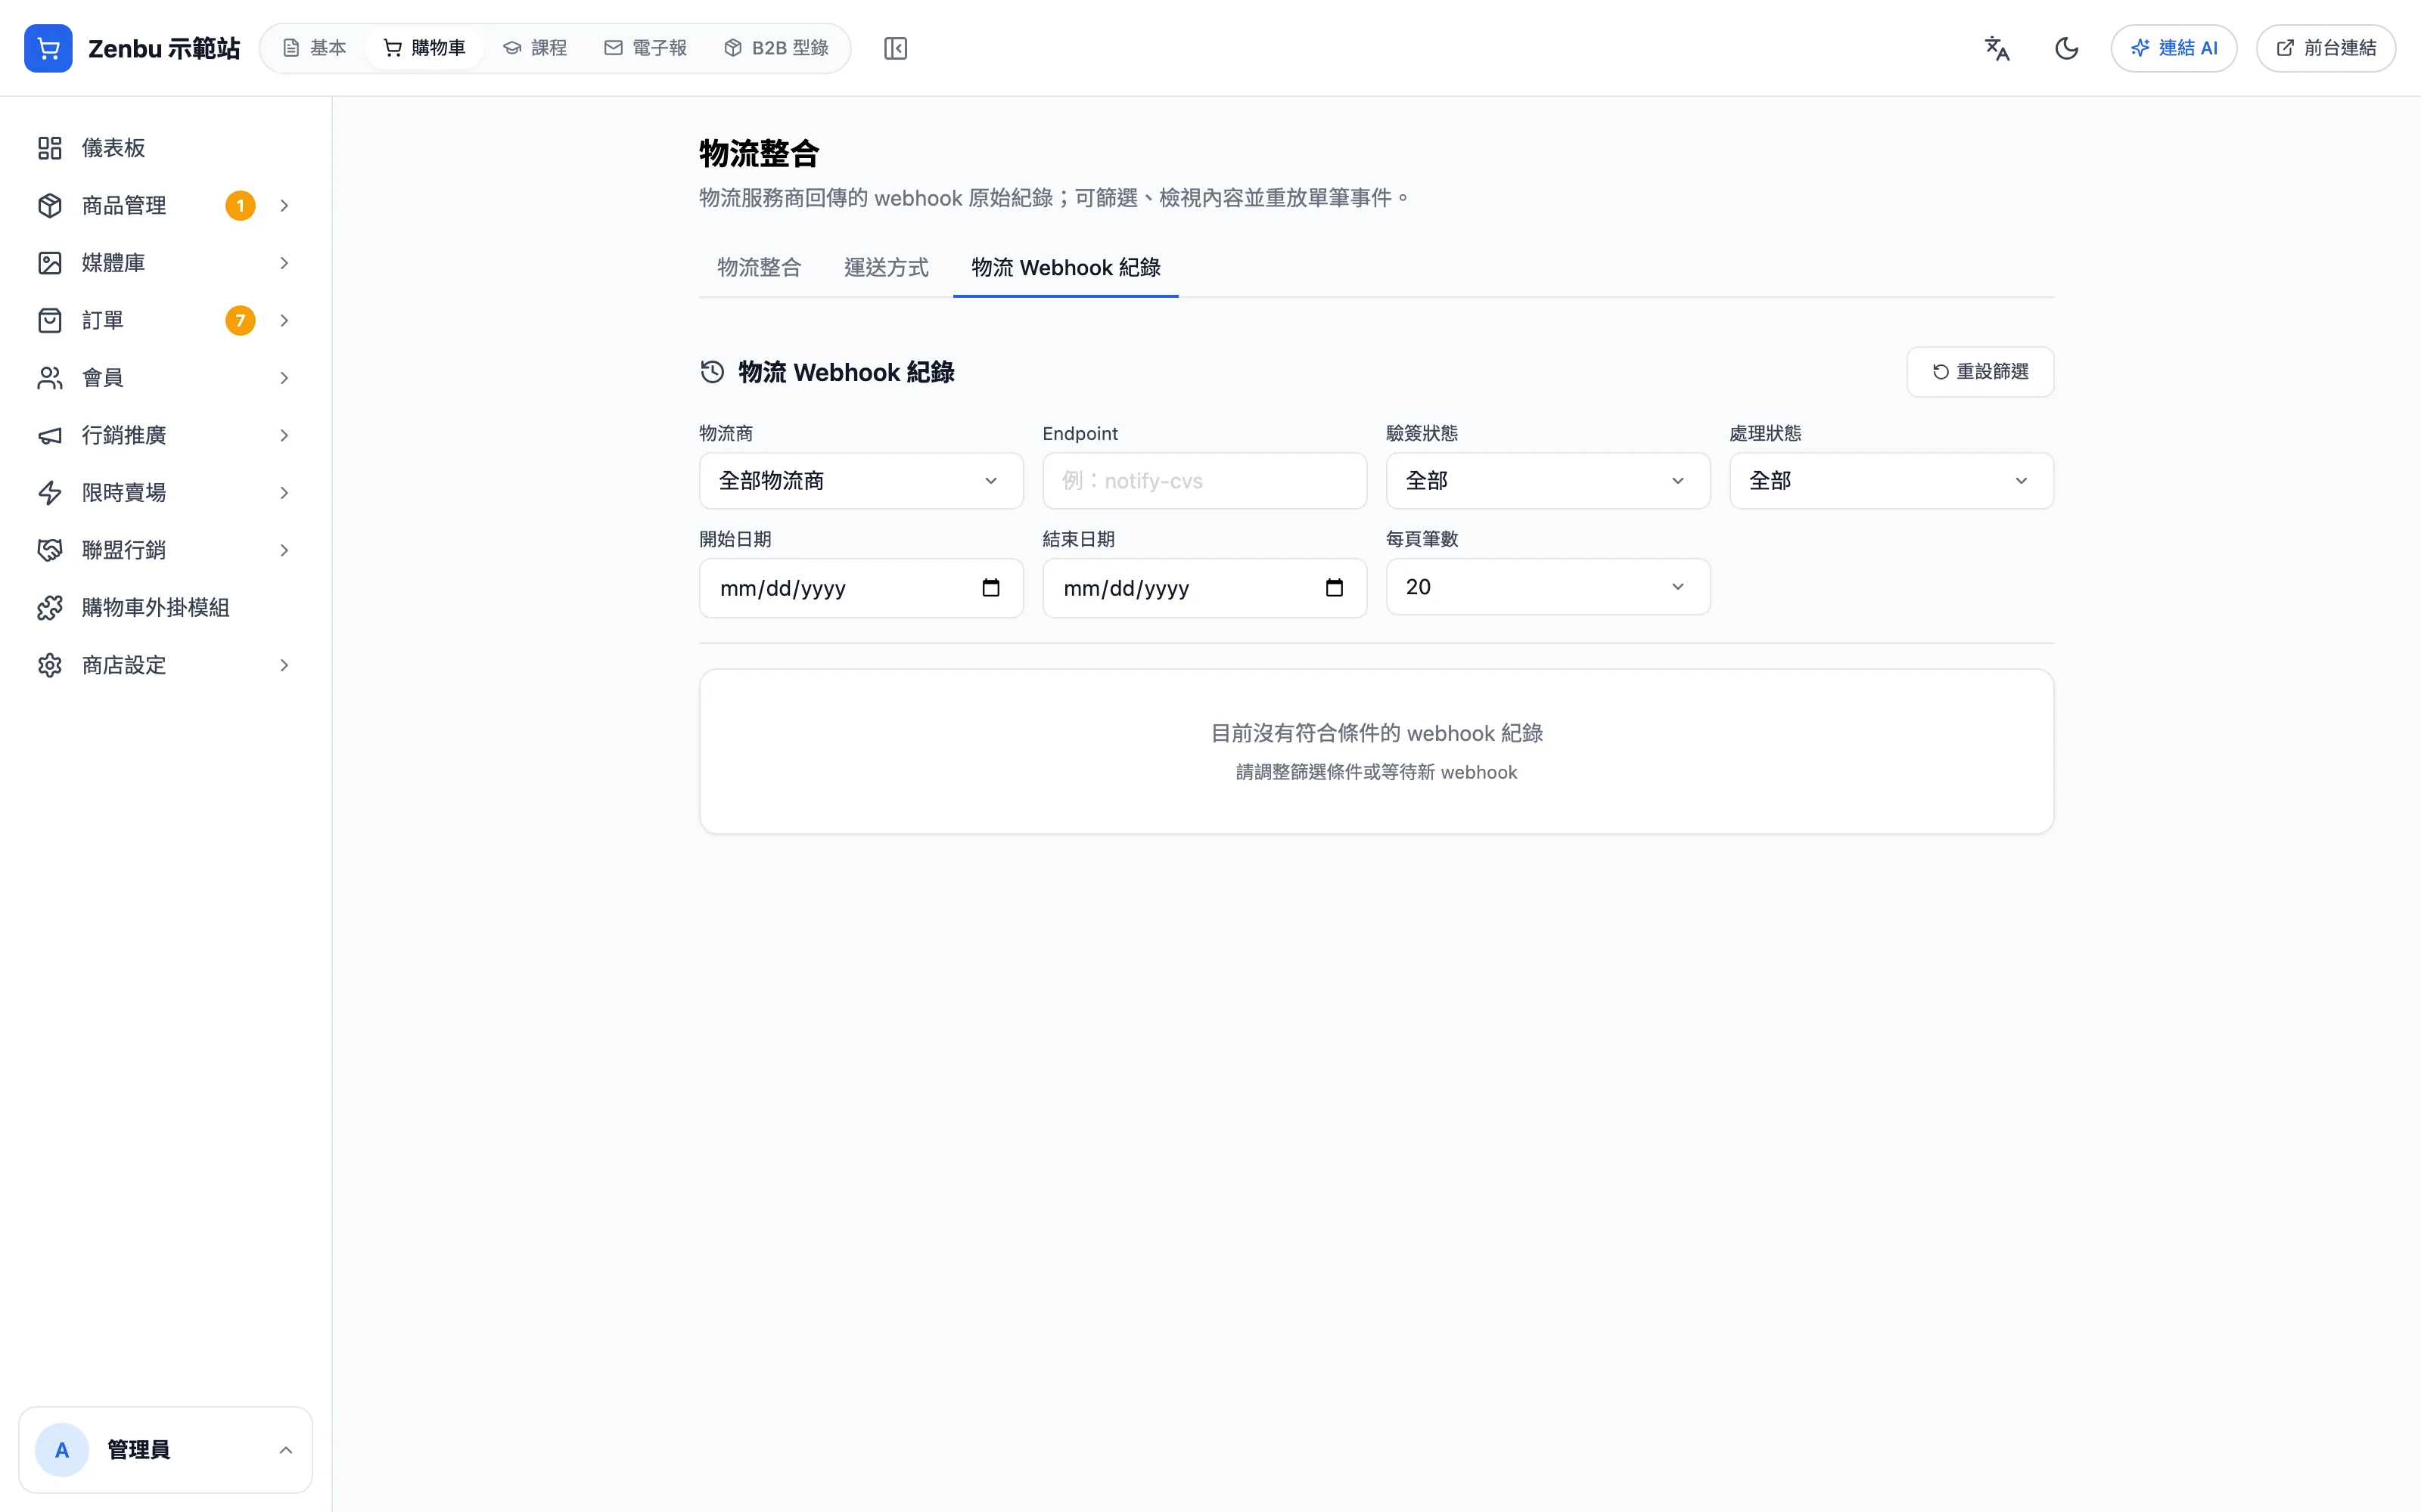
Task: Expand the 媒體庫 submenu chevron
Action: pos(284,263)
